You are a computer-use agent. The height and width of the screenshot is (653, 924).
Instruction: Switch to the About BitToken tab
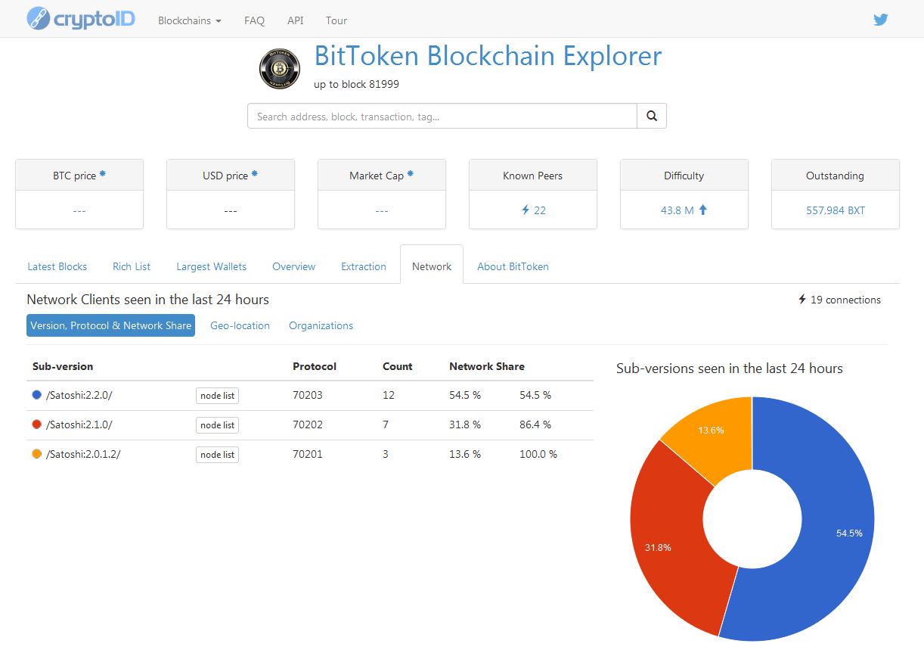513,266
